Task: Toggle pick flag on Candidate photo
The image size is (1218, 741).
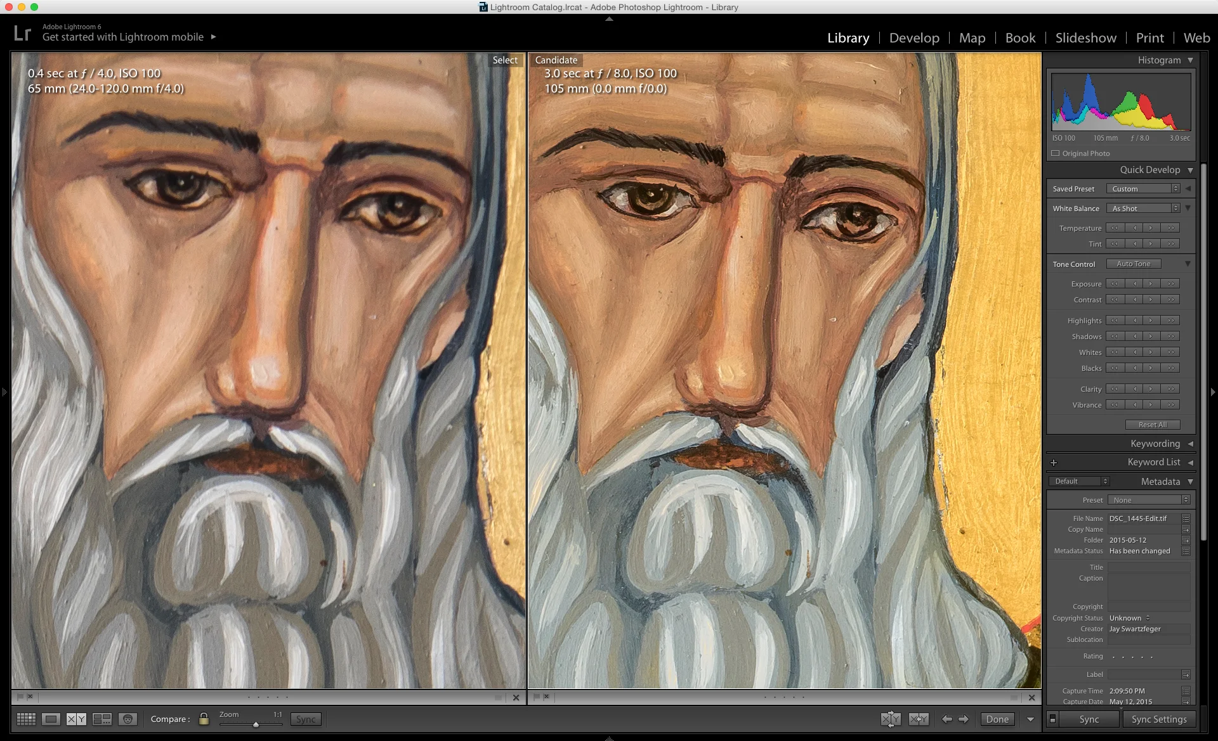Action: click(537, 697)
